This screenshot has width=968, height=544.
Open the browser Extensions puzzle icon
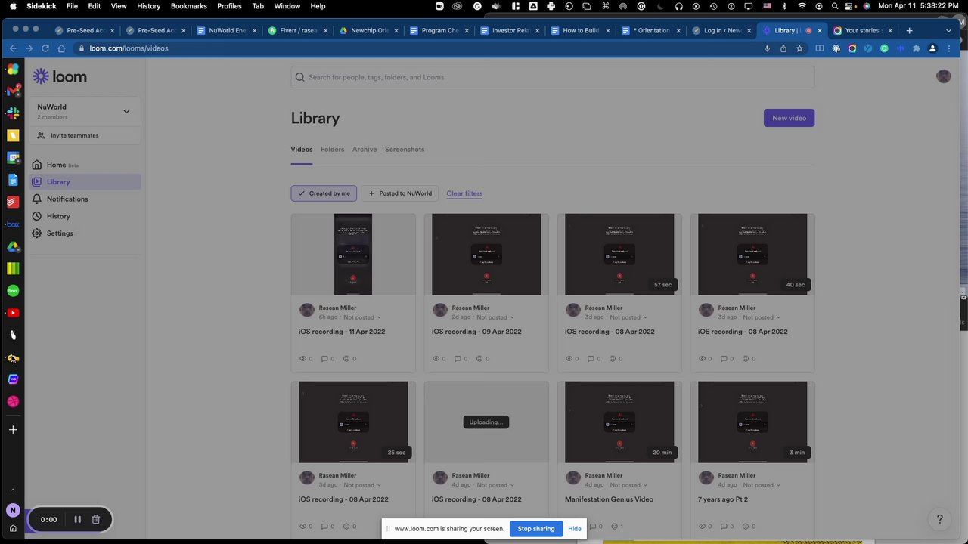coord(917,48)
